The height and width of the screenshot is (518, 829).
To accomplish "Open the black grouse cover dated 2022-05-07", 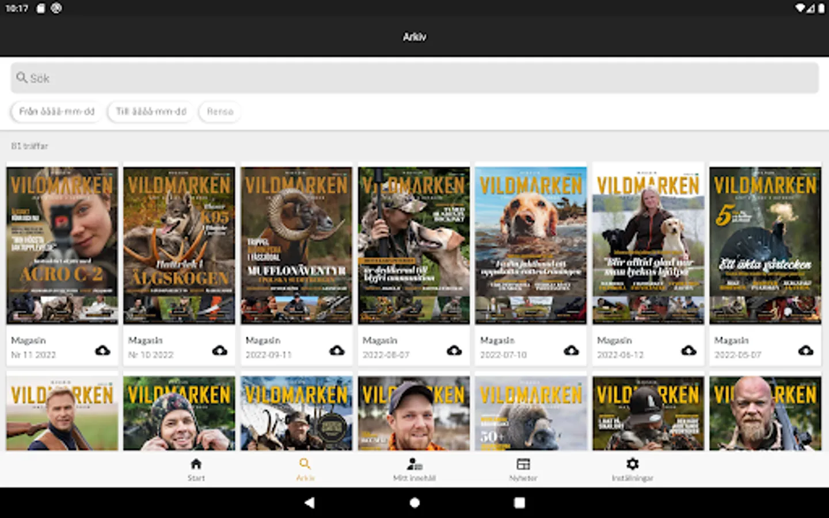I will [x=765, y=245].
